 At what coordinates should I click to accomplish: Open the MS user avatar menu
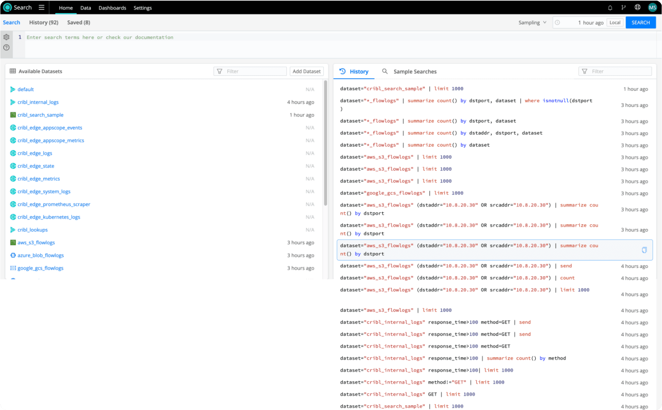652,8
